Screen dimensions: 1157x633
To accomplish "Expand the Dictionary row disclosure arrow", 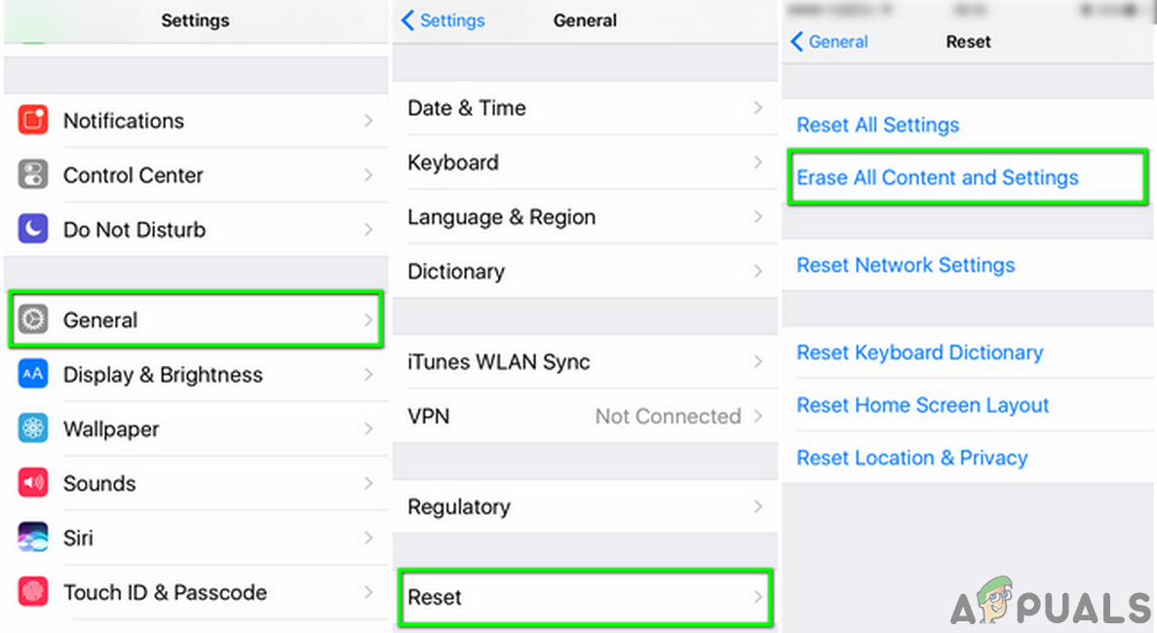I will pyautogui.click(x=759, y=272).
